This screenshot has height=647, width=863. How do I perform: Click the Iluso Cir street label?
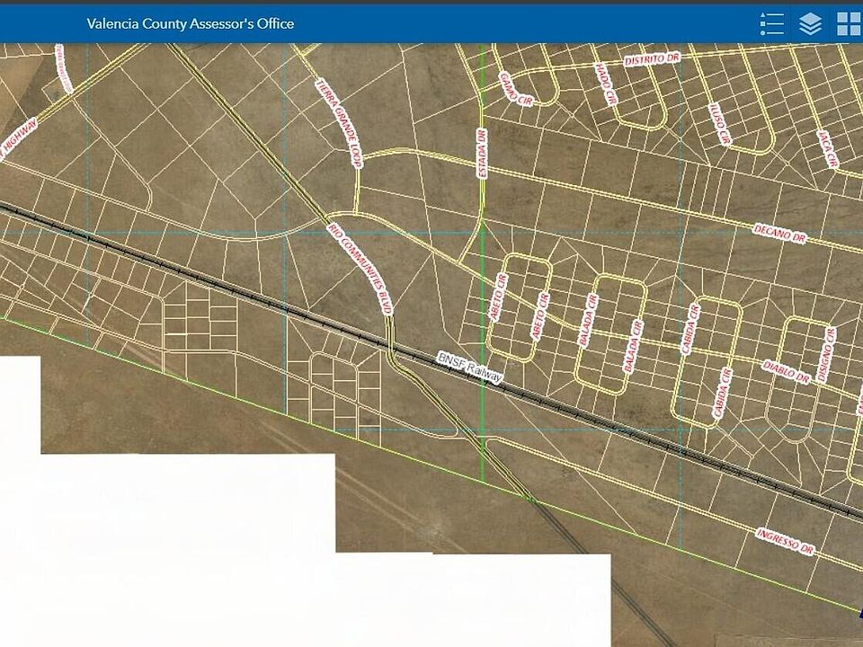pyautogui.click(x=719, y=124)
